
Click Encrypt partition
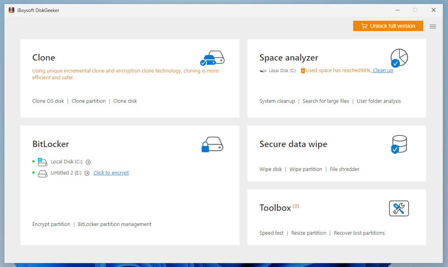click(x=51, y=224)
